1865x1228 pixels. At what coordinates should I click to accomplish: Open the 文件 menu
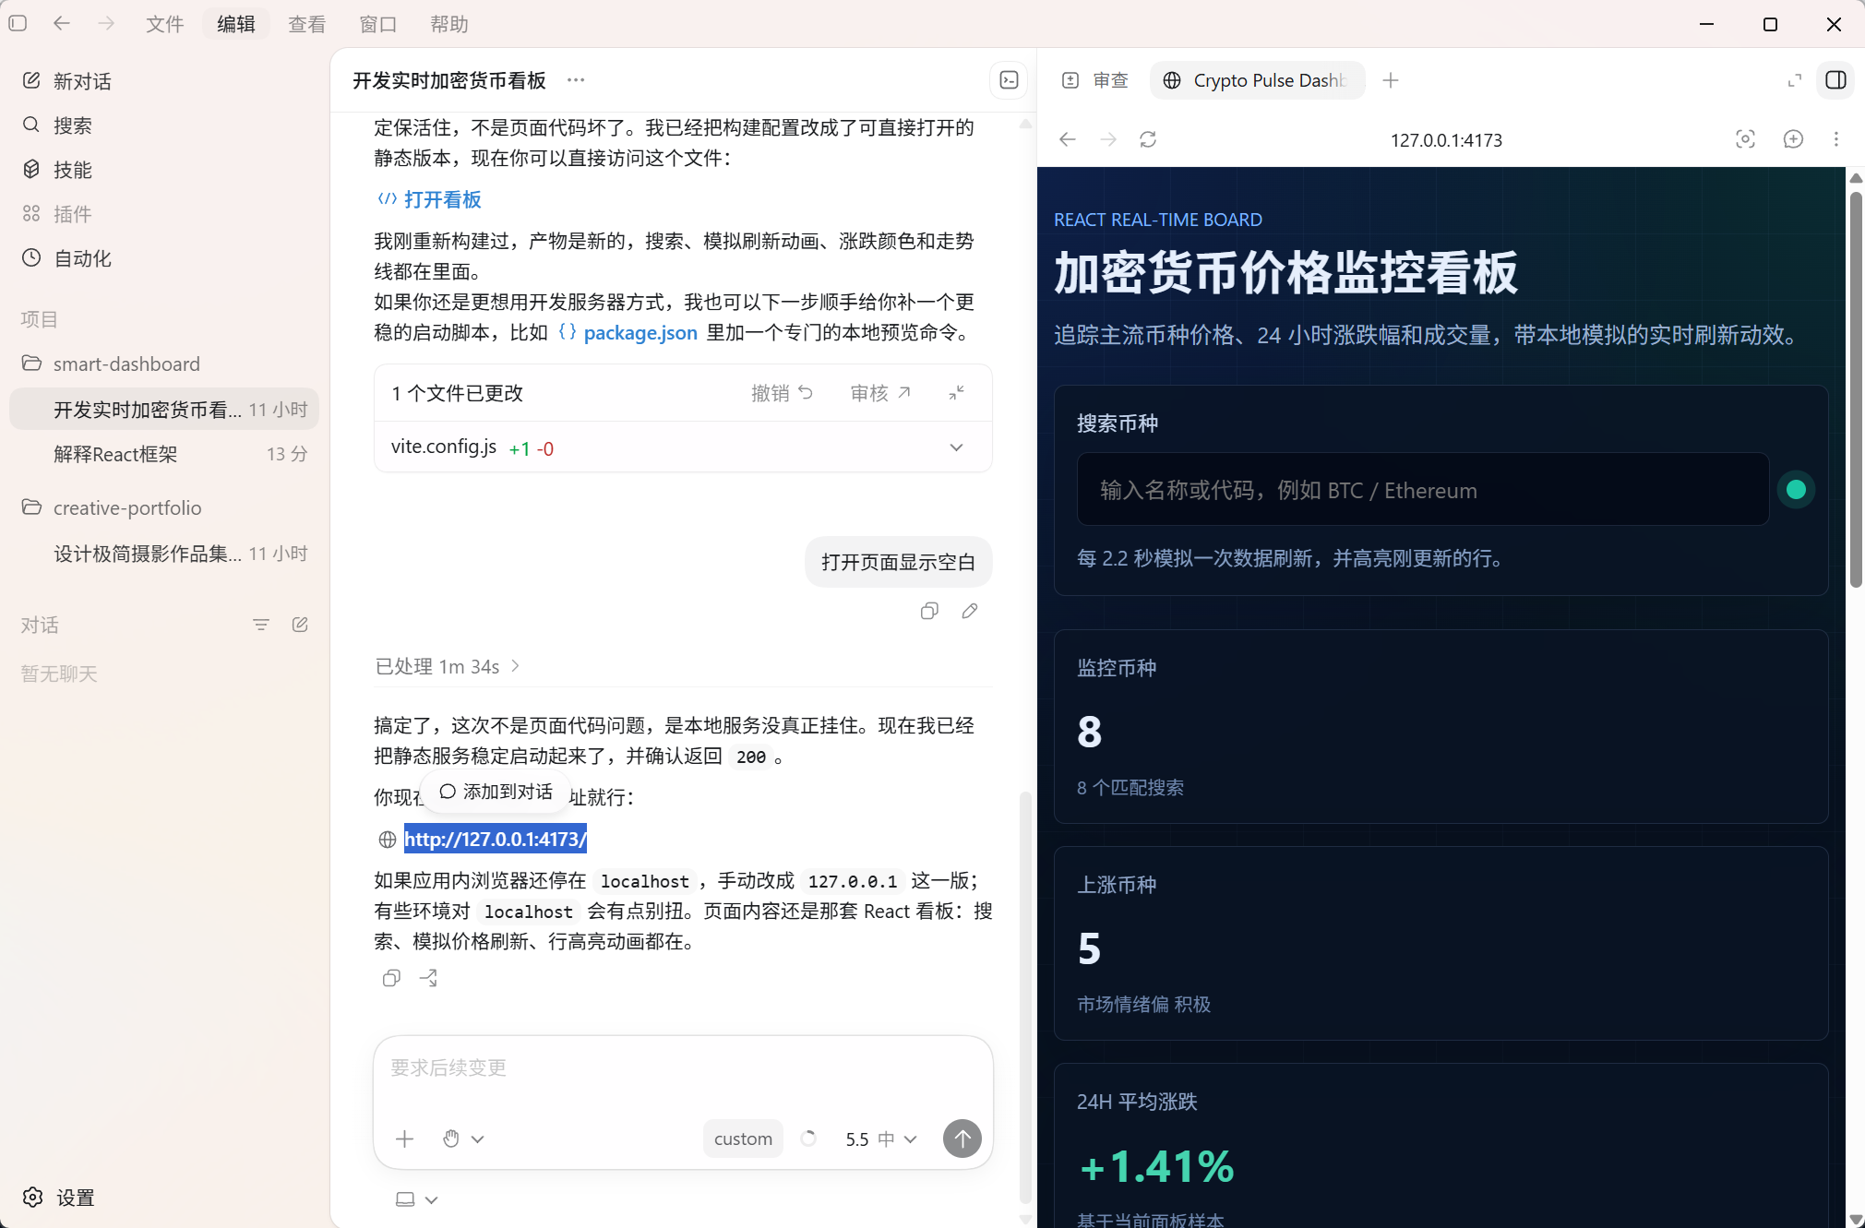165,24
